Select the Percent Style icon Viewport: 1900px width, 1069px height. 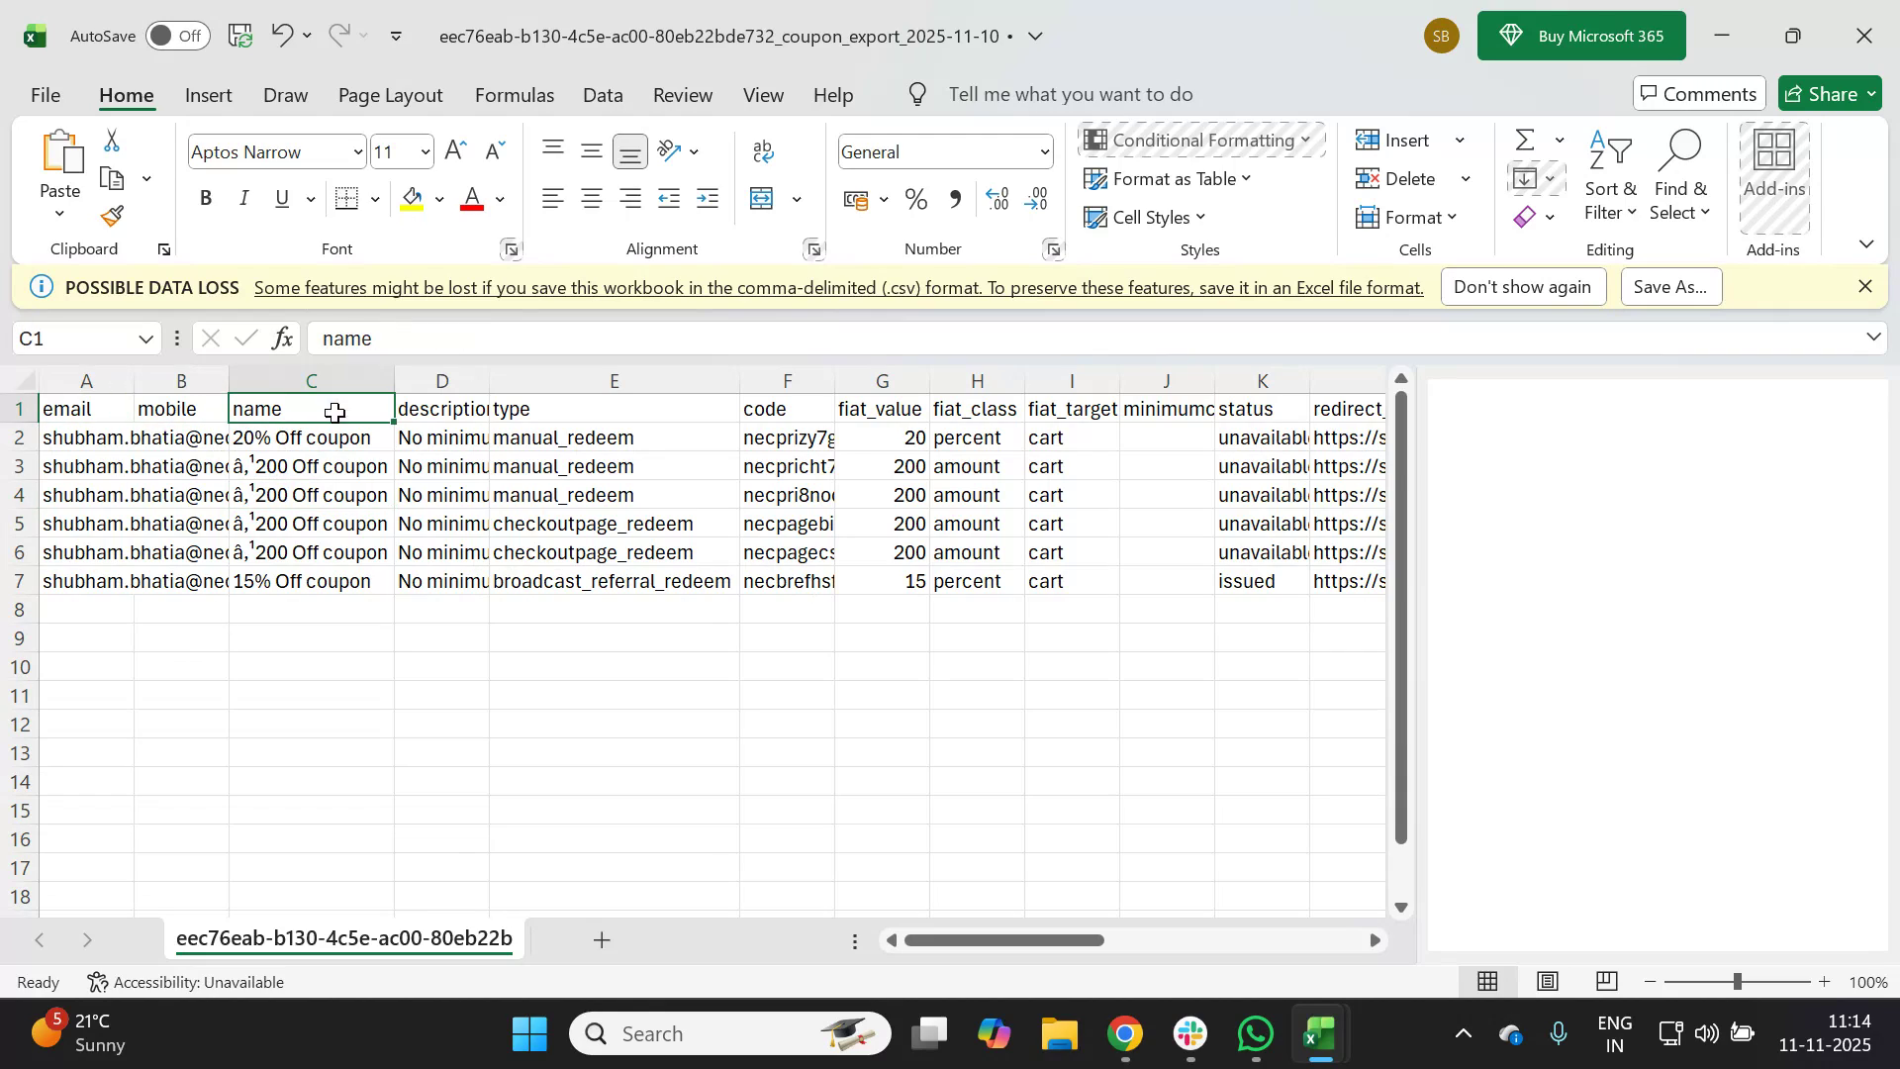point(915,199)
